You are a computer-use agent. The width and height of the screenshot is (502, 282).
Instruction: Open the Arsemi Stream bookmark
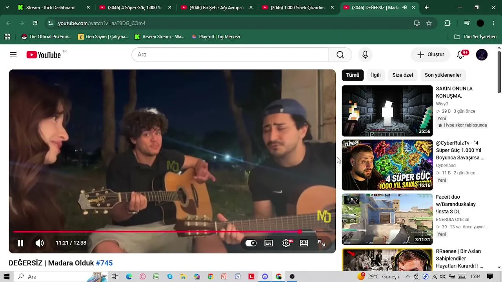click(x=159, y=37)
